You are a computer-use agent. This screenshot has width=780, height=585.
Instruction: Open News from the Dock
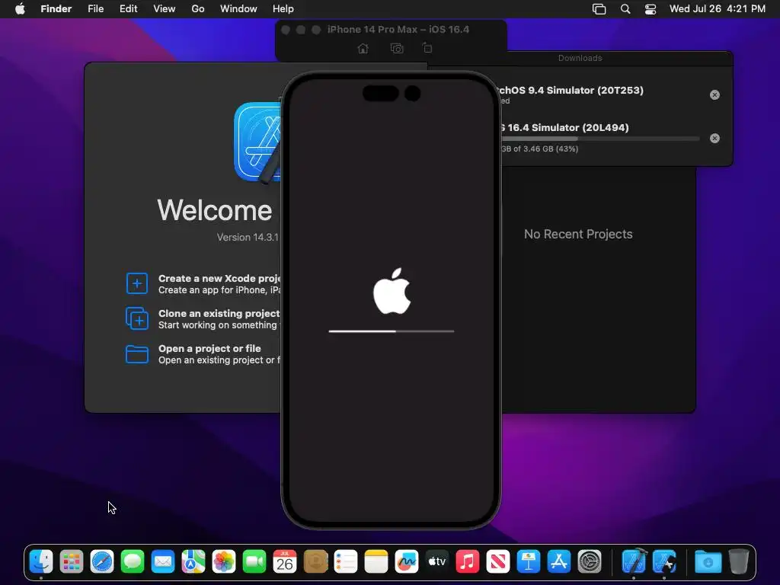click(x=498, y=562)
